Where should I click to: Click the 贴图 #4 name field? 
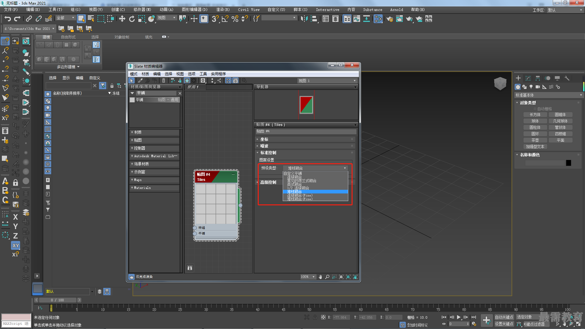coord(306,131)
